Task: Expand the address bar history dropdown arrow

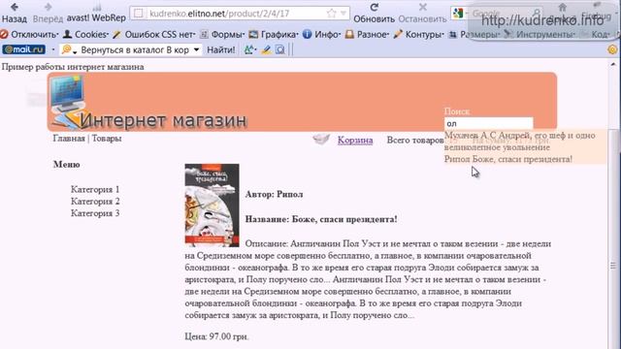Action: [x=343, y=14]
